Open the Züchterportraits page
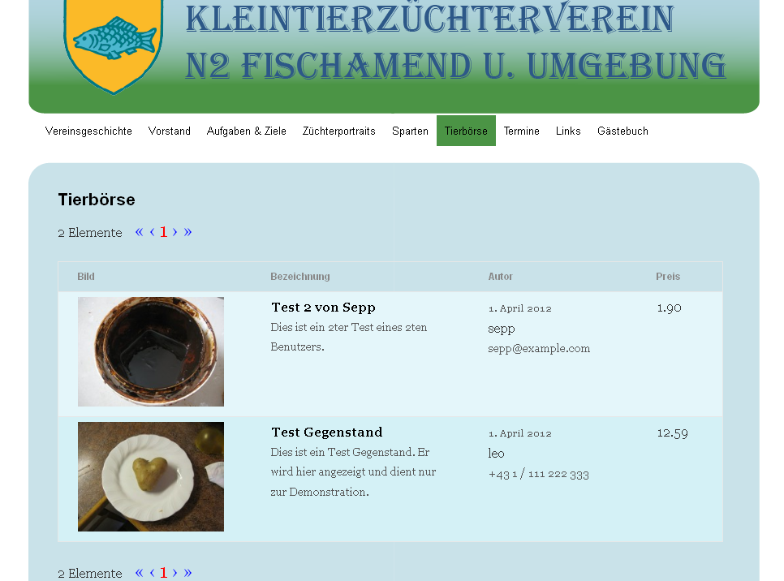Image resolution: width=784 pixels, height=581 pixels. click(339, 131)
